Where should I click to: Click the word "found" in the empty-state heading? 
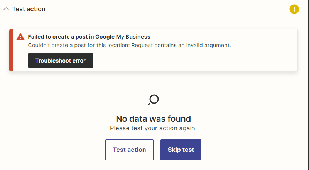click(x=179, y=119)
